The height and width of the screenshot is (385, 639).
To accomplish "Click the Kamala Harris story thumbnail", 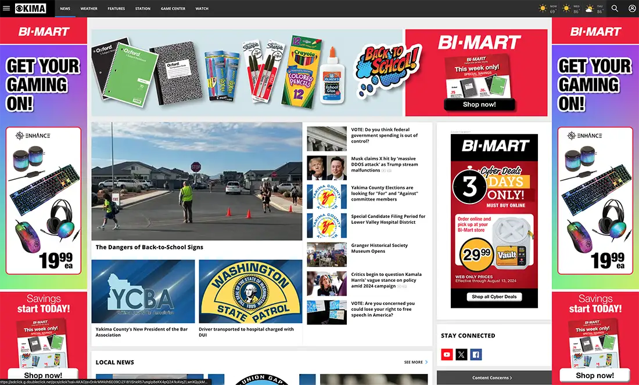I will 327,284.
